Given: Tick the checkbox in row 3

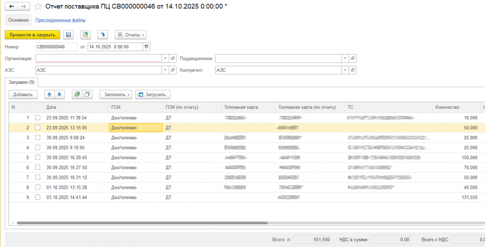Looking at the screenshot, I should [37, 138].
